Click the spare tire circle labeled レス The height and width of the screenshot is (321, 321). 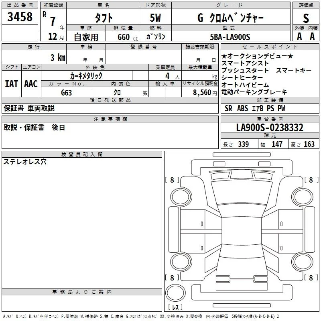coord(175,293)
